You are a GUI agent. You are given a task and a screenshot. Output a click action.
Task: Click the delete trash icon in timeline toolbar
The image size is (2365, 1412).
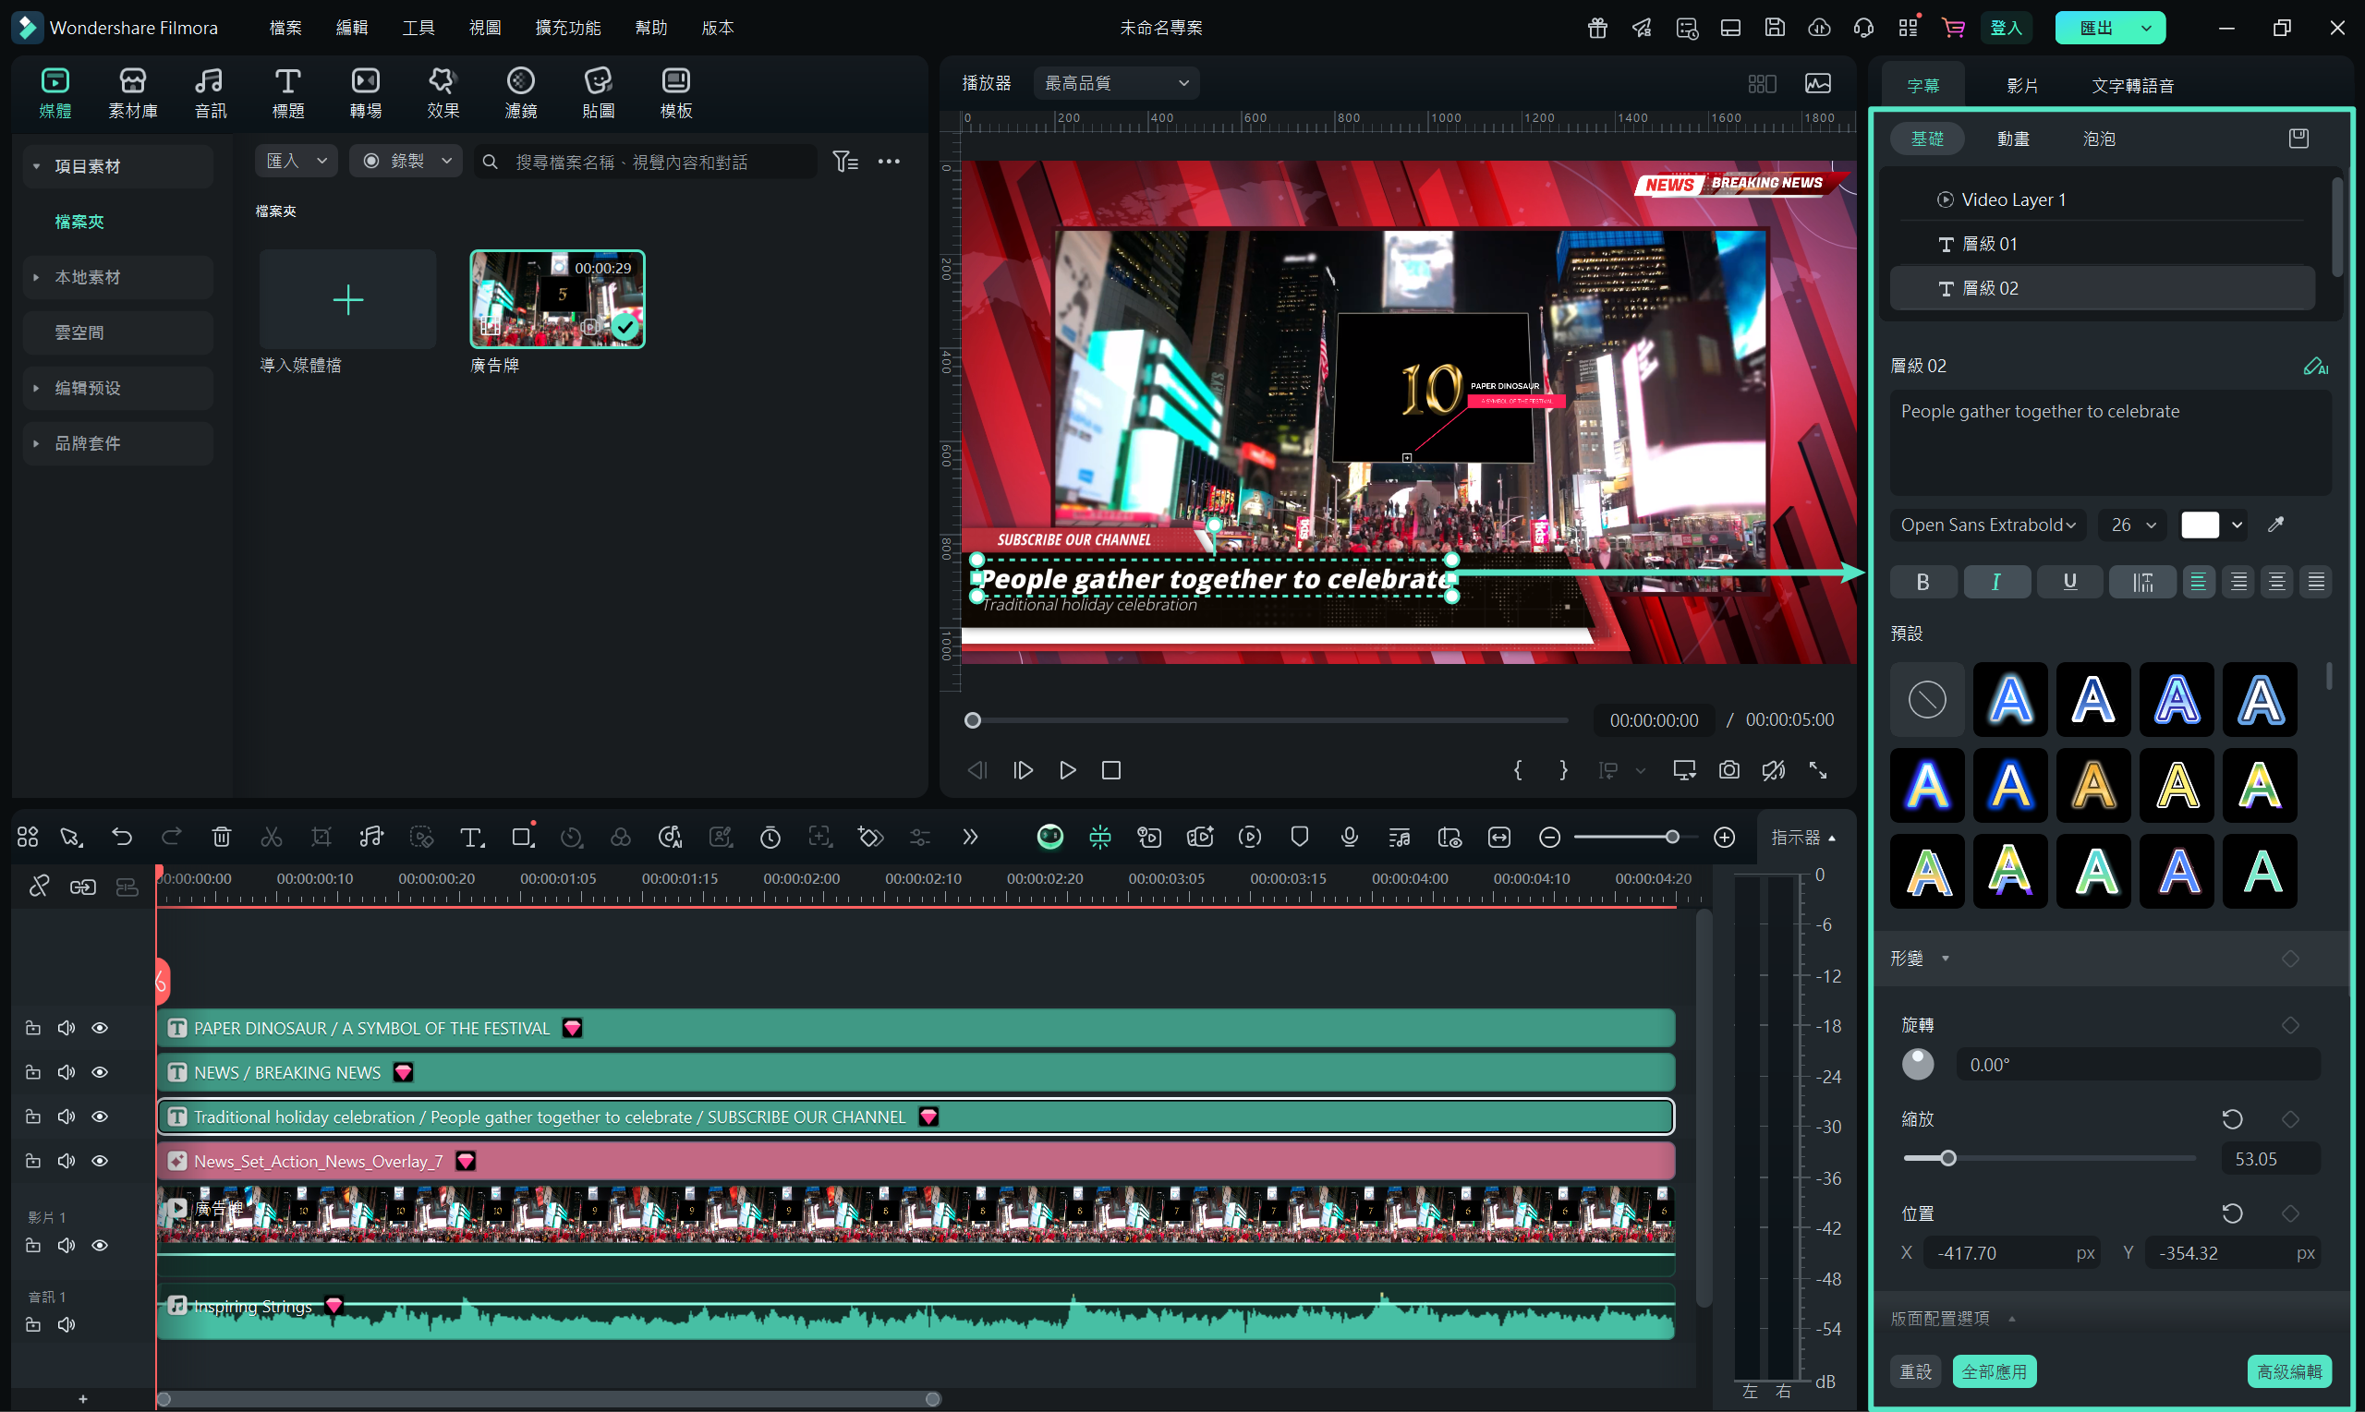click(x=221, y=837)
